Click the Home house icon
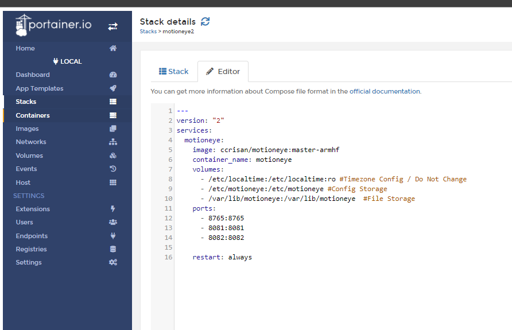The height and width of the screenshot is (330, 512). tap(113, 48)
